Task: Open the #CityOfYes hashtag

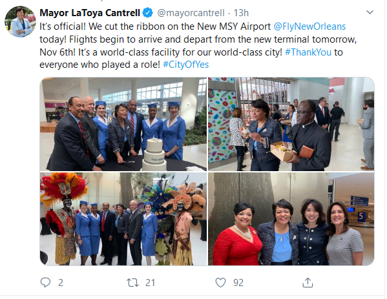Action: point(186,65)
